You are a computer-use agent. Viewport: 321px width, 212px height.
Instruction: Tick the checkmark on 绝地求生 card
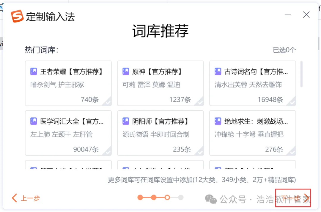point(292,152)
